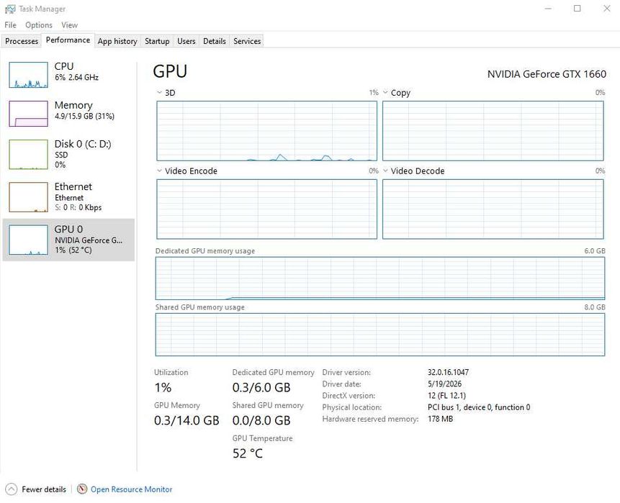Select the GPU 0 thumbnail graph
Screen dimensions: 620x503
(x=29, y=240)
